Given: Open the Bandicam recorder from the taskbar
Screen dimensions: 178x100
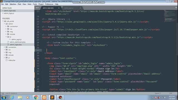Looking at the screenshot, I should point(60,97).
